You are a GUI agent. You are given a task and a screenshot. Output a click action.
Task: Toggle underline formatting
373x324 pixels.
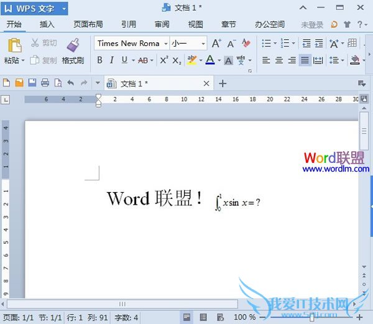pos(124,60)
